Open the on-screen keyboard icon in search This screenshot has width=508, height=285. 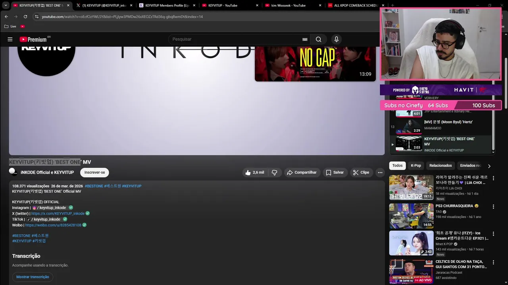click(305, 39)
